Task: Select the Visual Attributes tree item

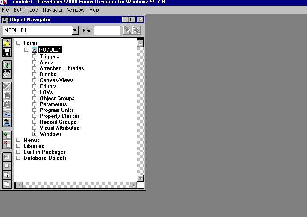Action: coord(59,128)
